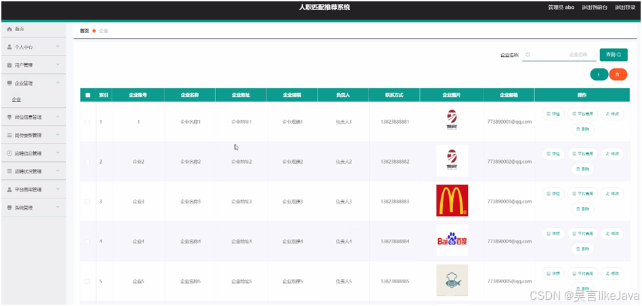
Task: Click the 应聘状况管理 list icon
Action: click(10, 171)
